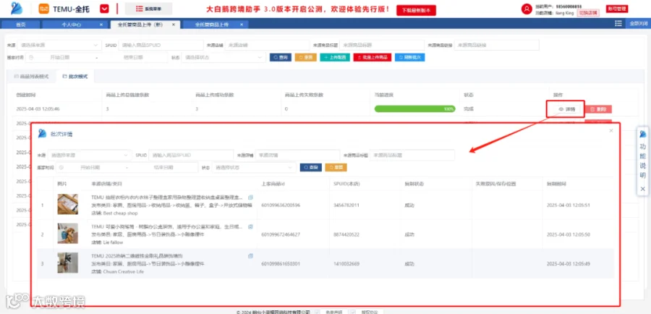
Task: Open thumbnail of Best cheap shop product
Action: [68, 204]
